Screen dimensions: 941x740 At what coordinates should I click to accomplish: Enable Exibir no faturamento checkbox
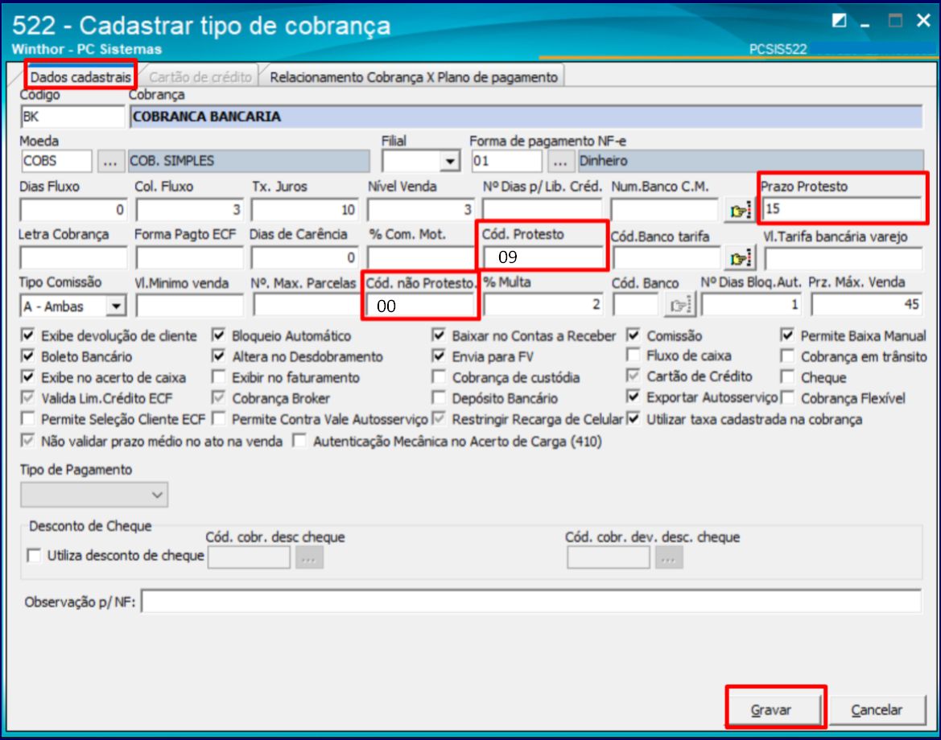click(x=219, y=377)
